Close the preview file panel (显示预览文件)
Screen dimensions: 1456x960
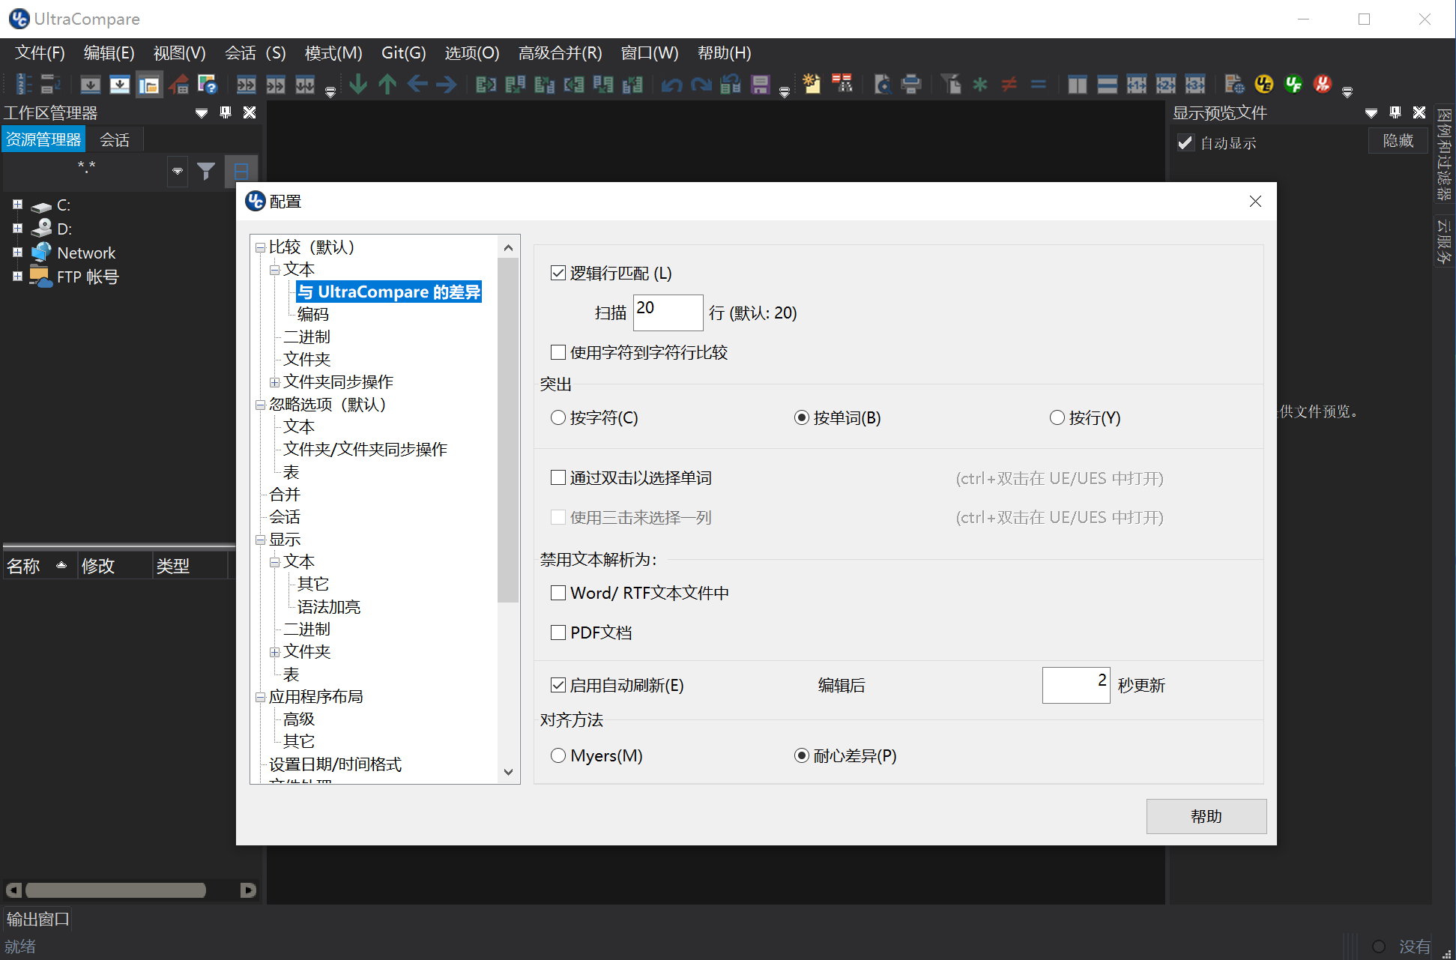tap(1419, 112)
